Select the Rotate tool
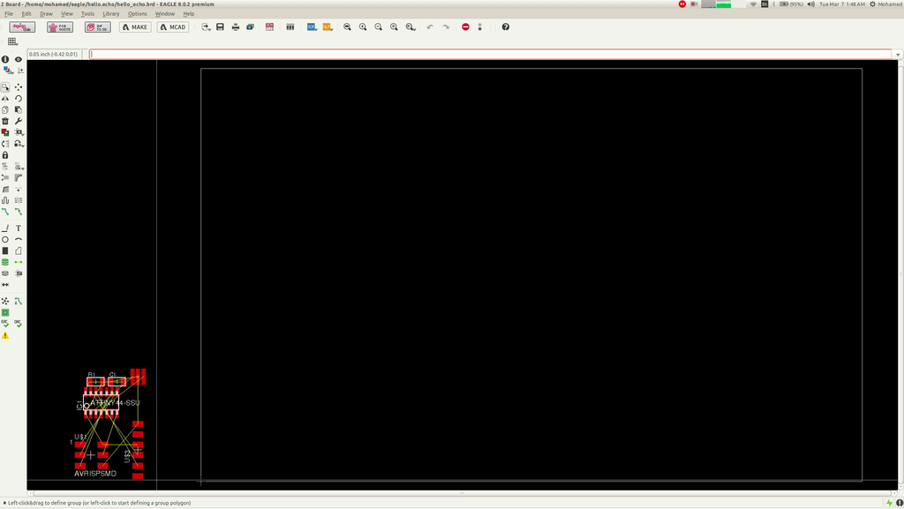 coord(19,99)
